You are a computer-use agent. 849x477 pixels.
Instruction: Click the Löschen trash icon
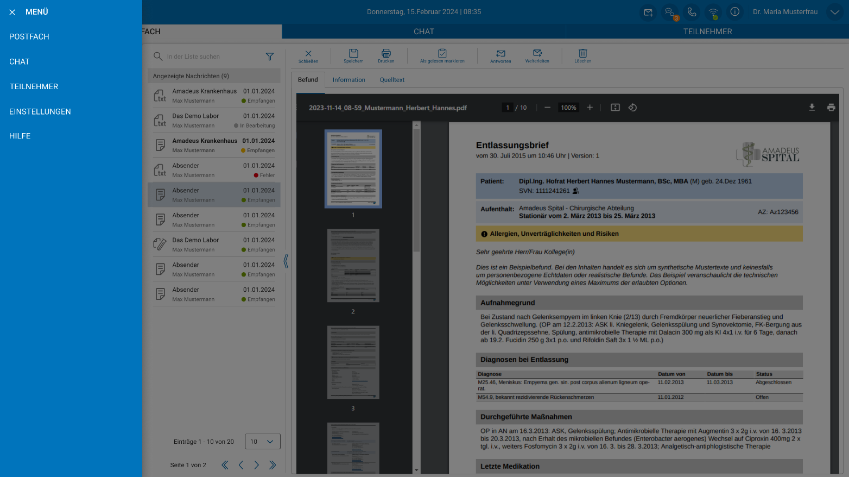coord(583,56)
